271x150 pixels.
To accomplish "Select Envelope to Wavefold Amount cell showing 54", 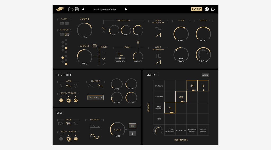I will [192, 86].
